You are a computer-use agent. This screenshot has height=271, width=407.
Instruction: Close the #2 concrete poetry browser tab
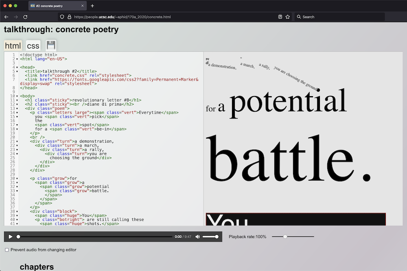(x=82, y=6)
